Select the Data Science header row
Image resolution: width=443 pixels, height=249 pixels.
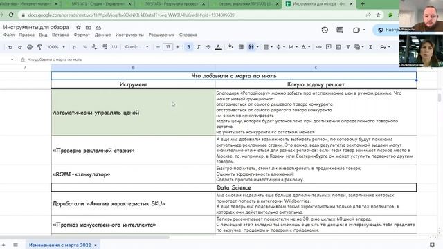click(x=234, y=187)
